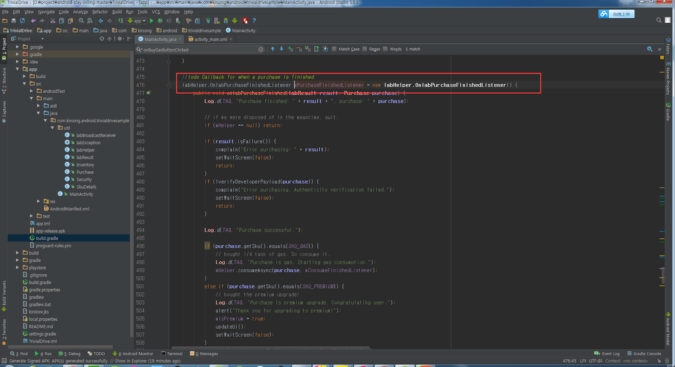675x367 pixels.
Task: Open the find bar settings gear
Action: pos(650,49)
